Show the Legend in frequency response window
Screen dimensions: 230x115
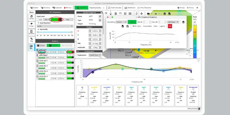click(162, 26)
